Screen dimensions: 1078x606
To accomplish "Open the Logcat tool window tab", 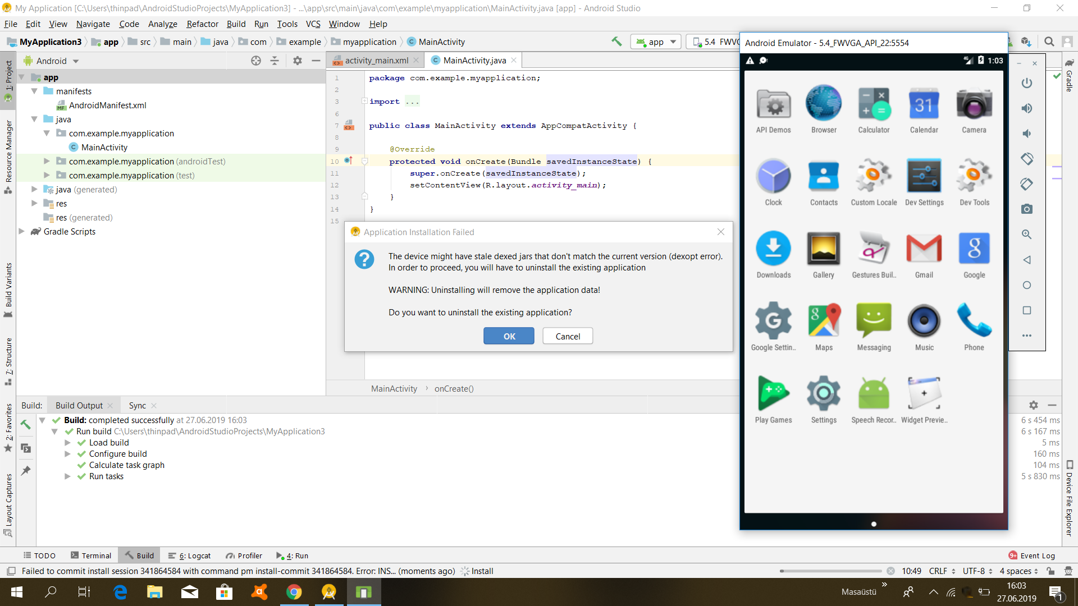I will [x=190, y=555].
